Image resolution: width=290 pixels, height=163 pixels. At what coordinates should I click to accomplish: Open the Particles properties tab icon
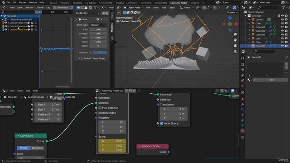coord(243,110)
